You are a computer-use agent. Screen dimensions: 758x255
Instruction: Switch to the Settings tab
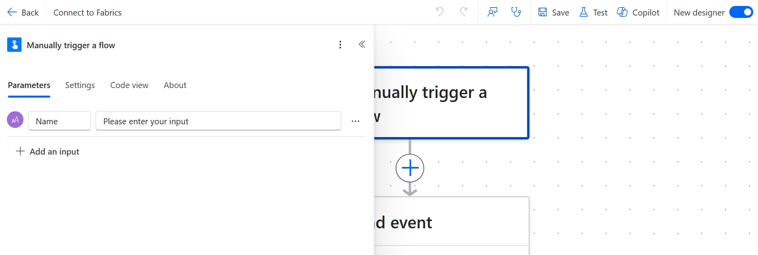(80, 85)
